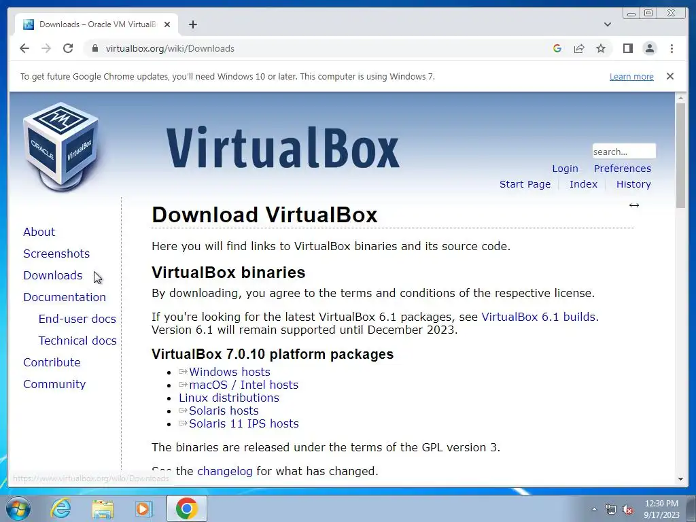Image resolution: width=696 pixels, height=522 pixels.
Task: Click the VirtualBox cube logo
Action: (60, 147)
